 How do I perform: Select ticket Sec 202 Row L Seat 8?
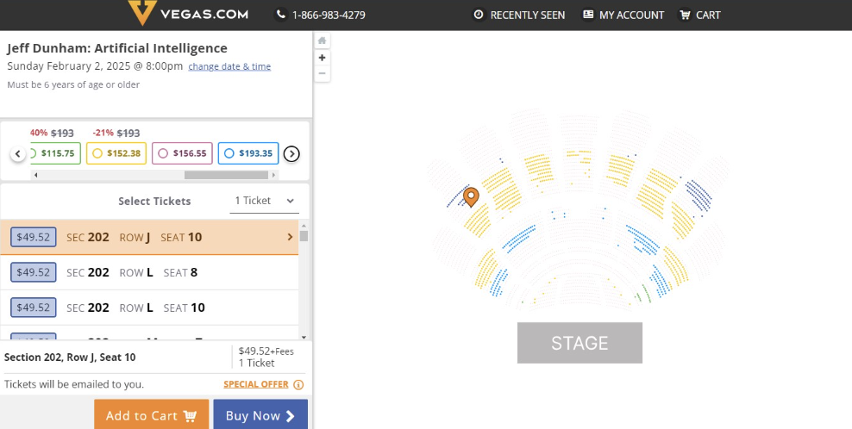click(149, 272)
